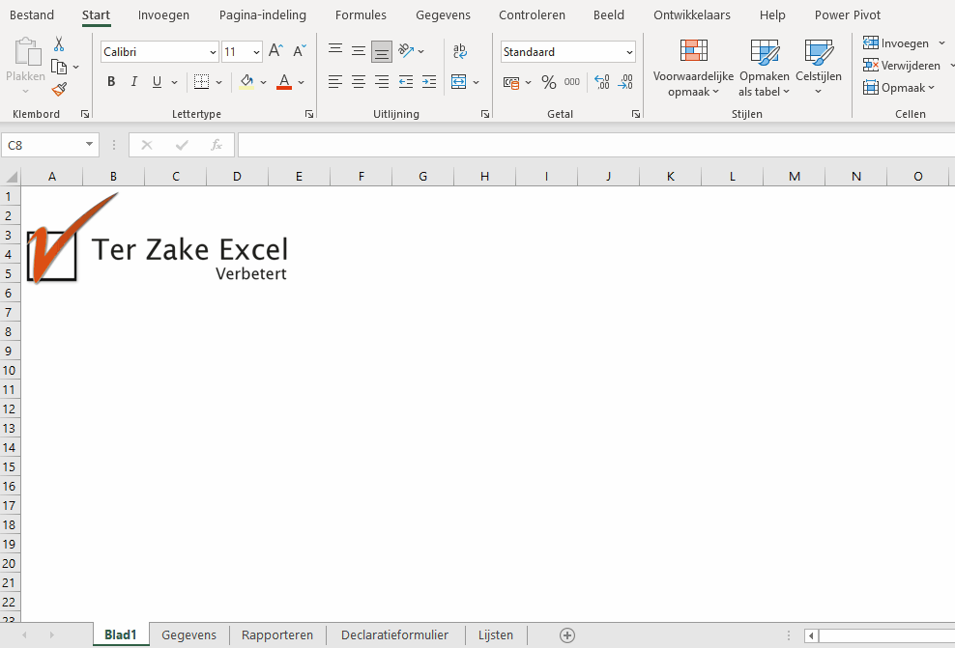This screenshot has height=648, width=955.
Task: Open the Declaratieformulier sheet tab
Action: 394,635
